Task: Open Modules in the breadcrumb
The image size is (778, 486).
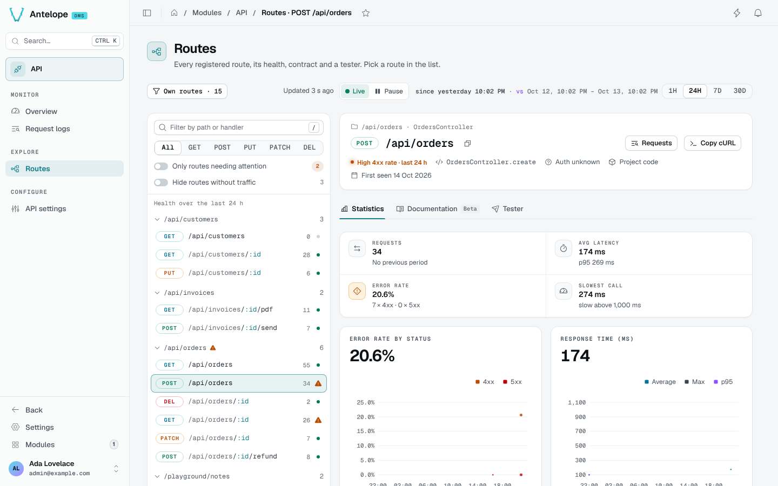Action: 207,13
